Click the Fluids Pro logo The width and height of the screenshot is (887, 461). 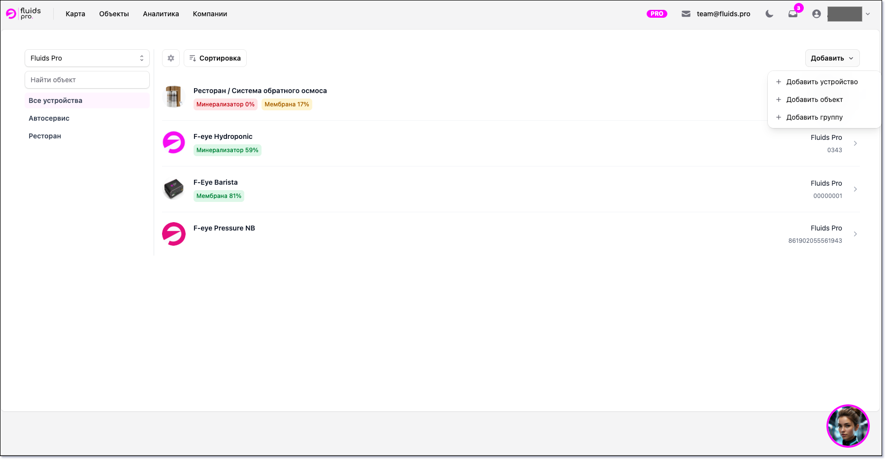(23, 14)
